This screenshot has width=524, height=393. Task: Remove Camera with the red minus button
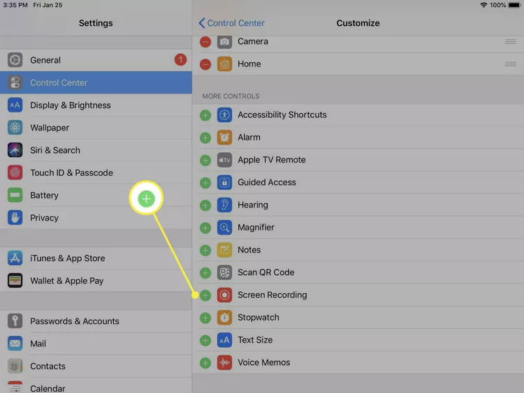coord(205,42)
